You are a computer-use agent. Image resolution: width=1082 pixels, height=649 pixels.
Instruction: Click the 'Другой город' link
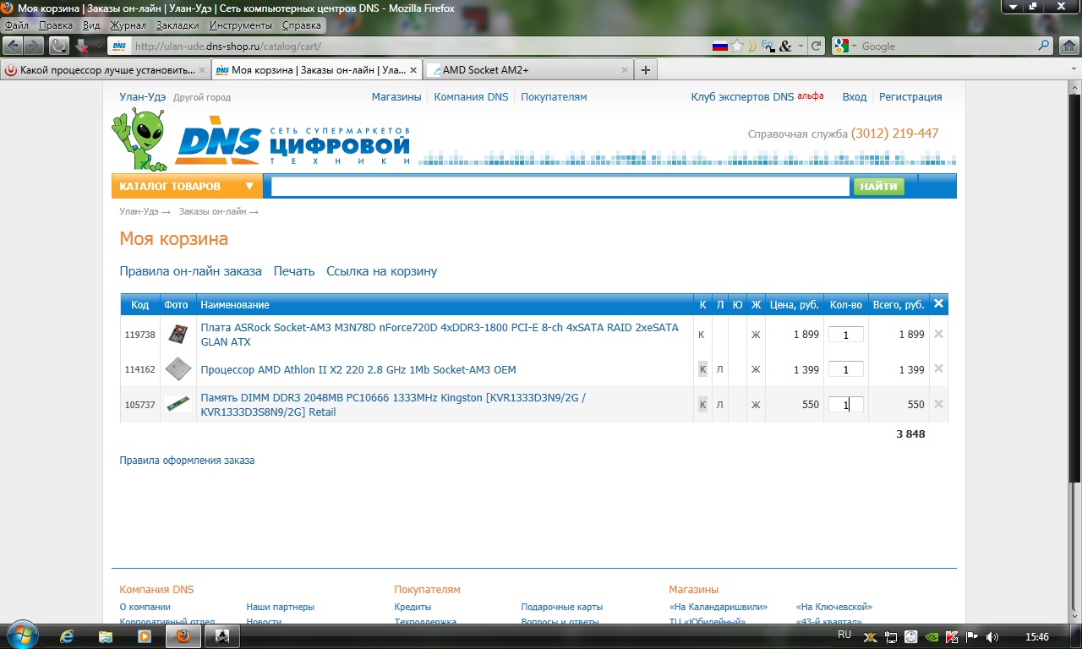(x=202, y=97)
